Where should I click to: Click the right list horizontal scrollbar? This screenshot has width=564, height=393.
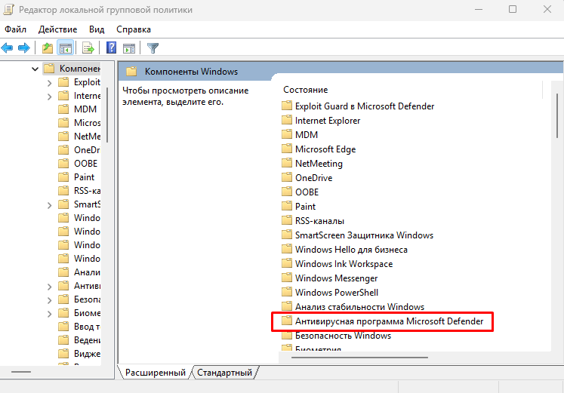pos(359,358)
